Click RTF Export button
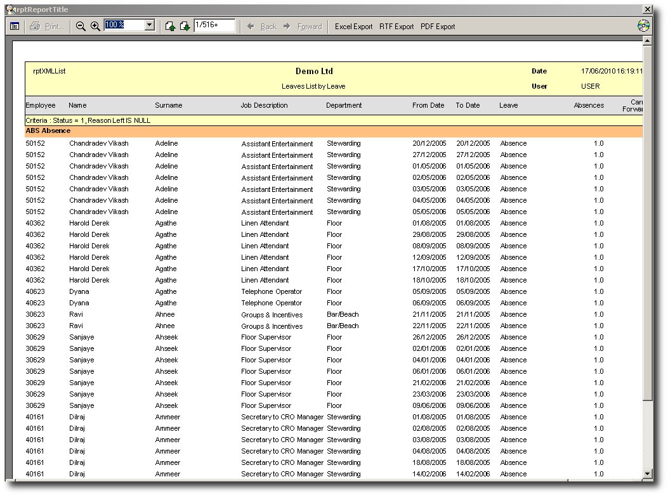668x496 pixels. 396,27
